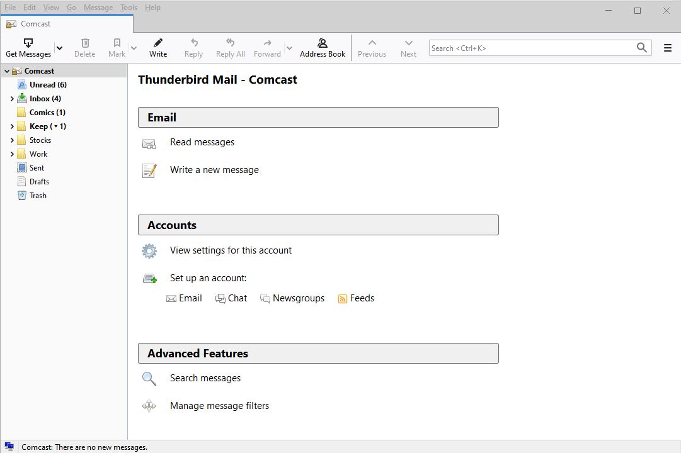Open the Address Book
Image resolution: width=681 pixels, height=453 pixels.
tap(323, 48)
